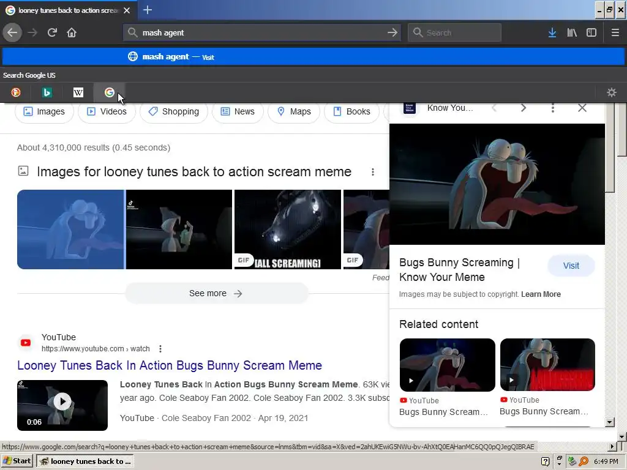Click the youtube.com › watch URL text
The width and height of the screenshot is (627, 470).
96,349
